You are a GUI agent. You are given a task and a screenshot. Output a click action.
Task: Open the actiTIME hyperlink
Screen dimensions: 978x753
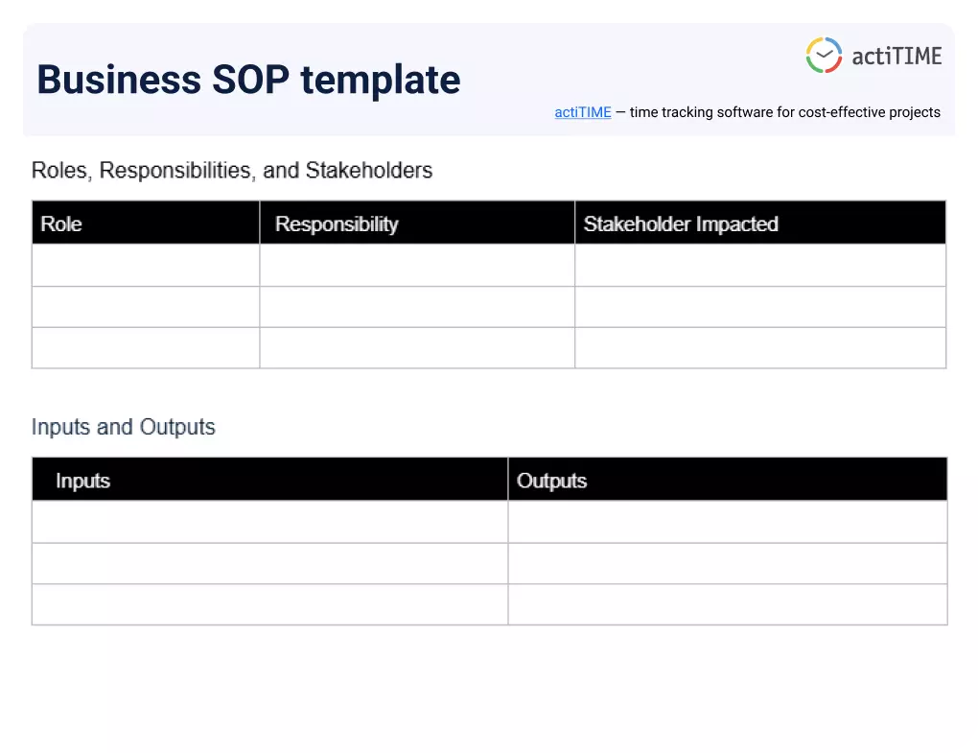coord(582,112)
